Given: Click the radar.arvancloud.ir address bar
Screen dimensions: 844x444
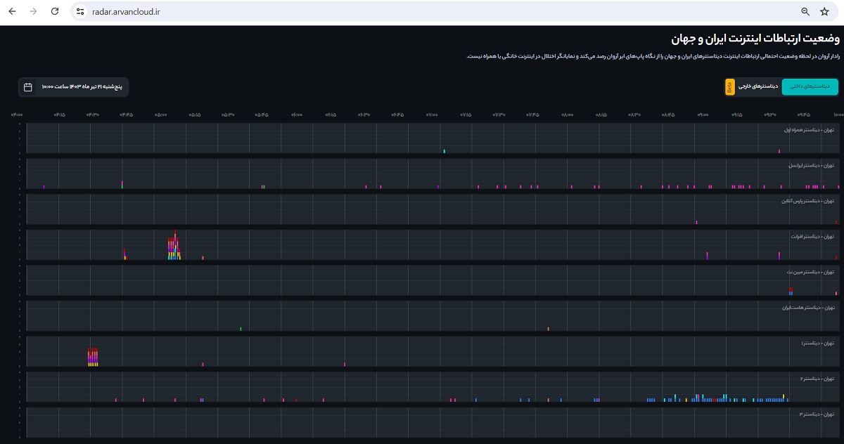Looking at the screenshot, I should coord(422,12).
